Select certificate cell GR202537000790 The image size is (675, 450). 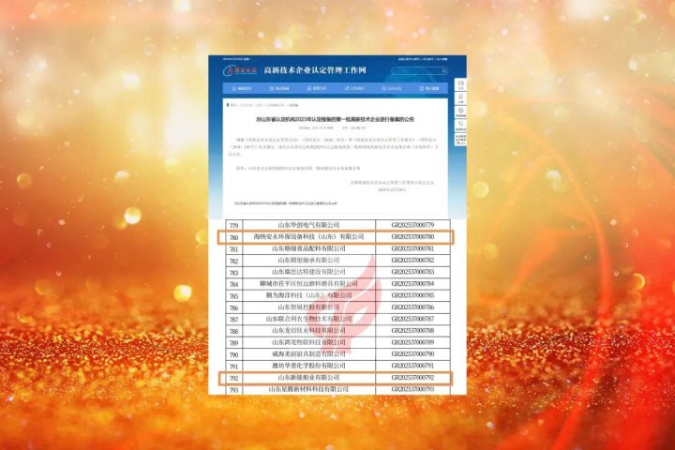coord(412,354)
